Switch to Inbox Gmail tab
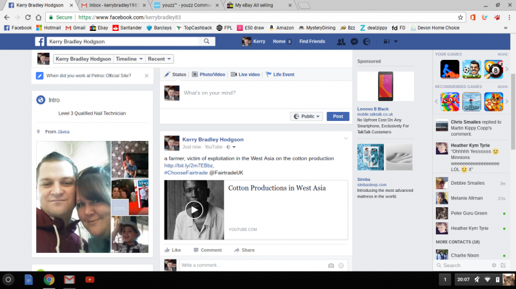Screen dimensions: 516x289 coord(114,5)
